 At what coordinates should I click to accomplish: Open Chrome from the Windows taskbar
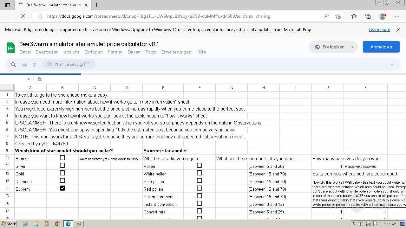(x=57, y=224)
